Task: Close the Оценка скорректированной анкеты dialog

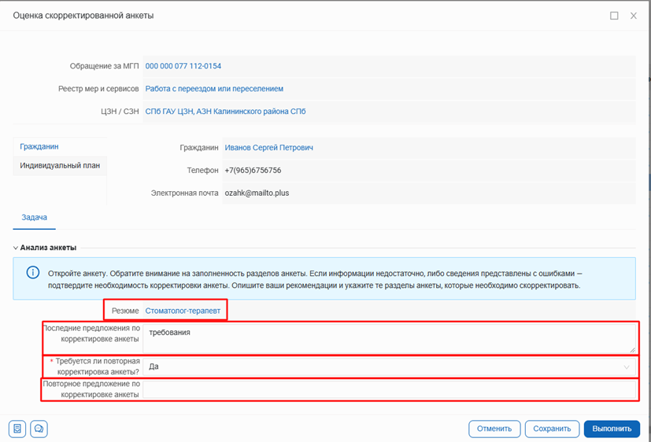Action: tap(634, 16)
